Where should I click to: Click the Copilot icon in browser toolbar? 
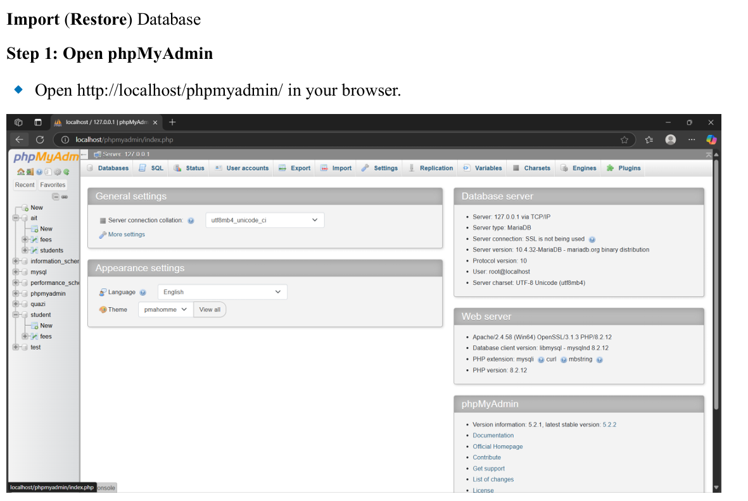point(711,139)
